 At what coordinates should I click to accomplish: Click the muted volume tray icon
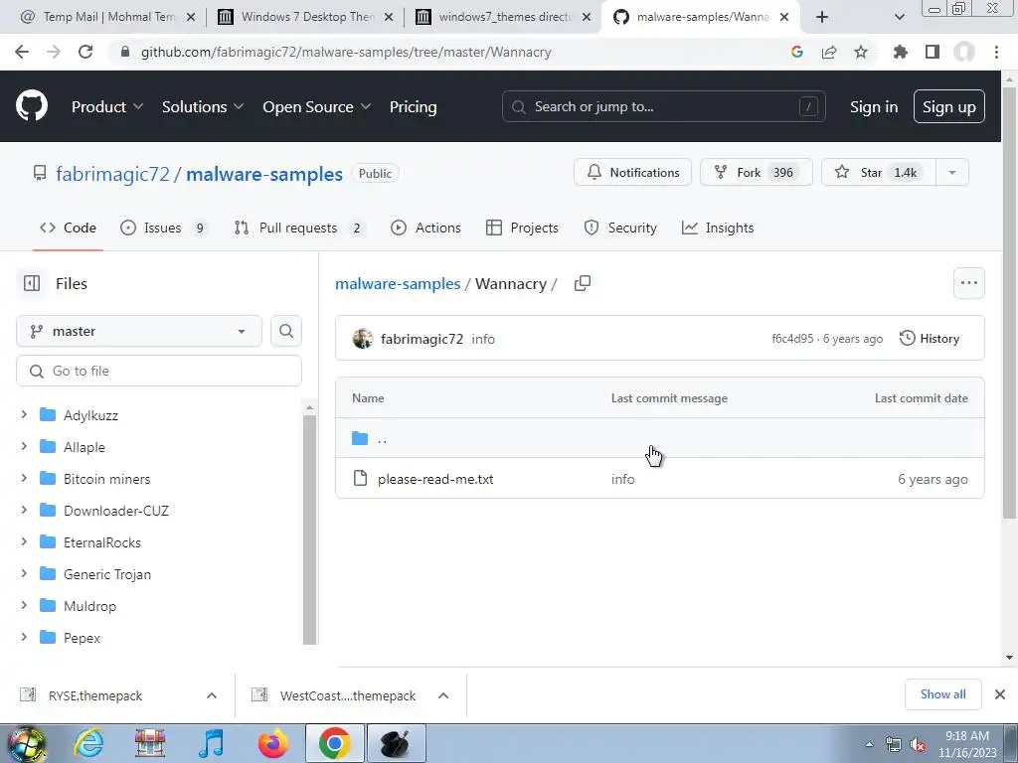point(918,745)
